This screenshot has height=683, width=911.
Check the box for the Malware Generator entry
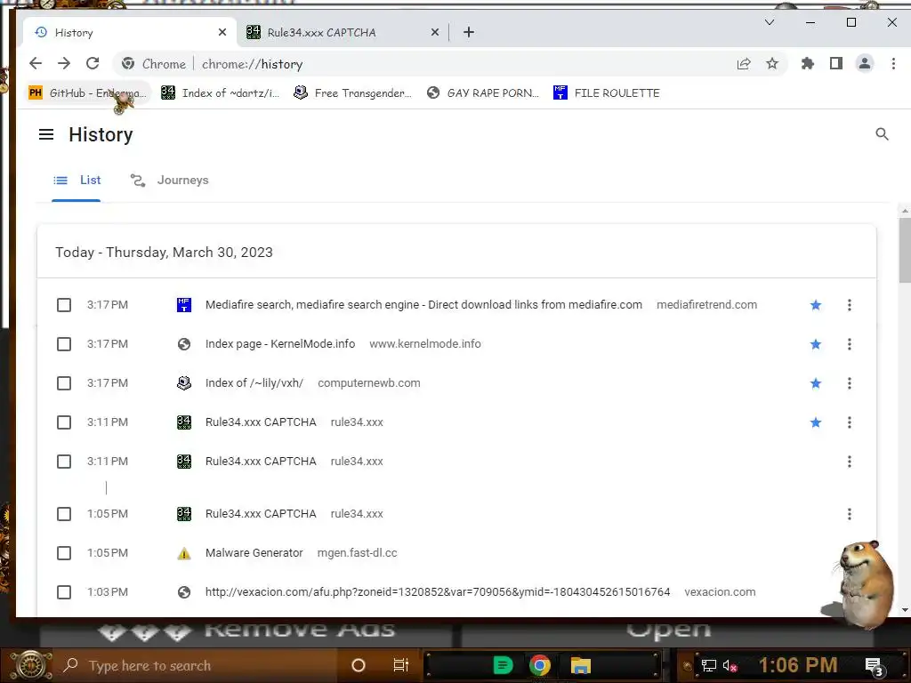64,553
